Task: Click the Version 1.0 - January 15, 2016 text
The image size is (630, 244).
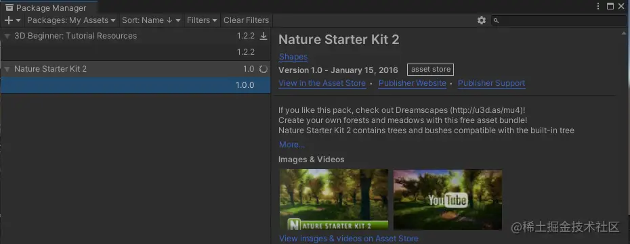Action: point(338,70)
